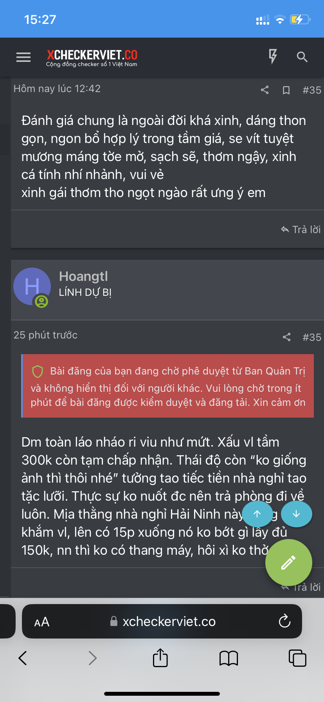Viewport: 324px width, 702px height.
Task: Share the post from 12:42
Action: 265,90
